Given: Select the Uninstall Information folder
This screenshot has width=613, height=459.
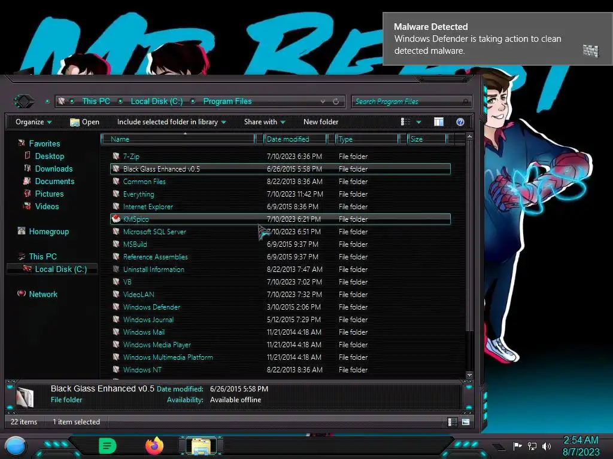Looking at the screenshot, I should [153, 270].
